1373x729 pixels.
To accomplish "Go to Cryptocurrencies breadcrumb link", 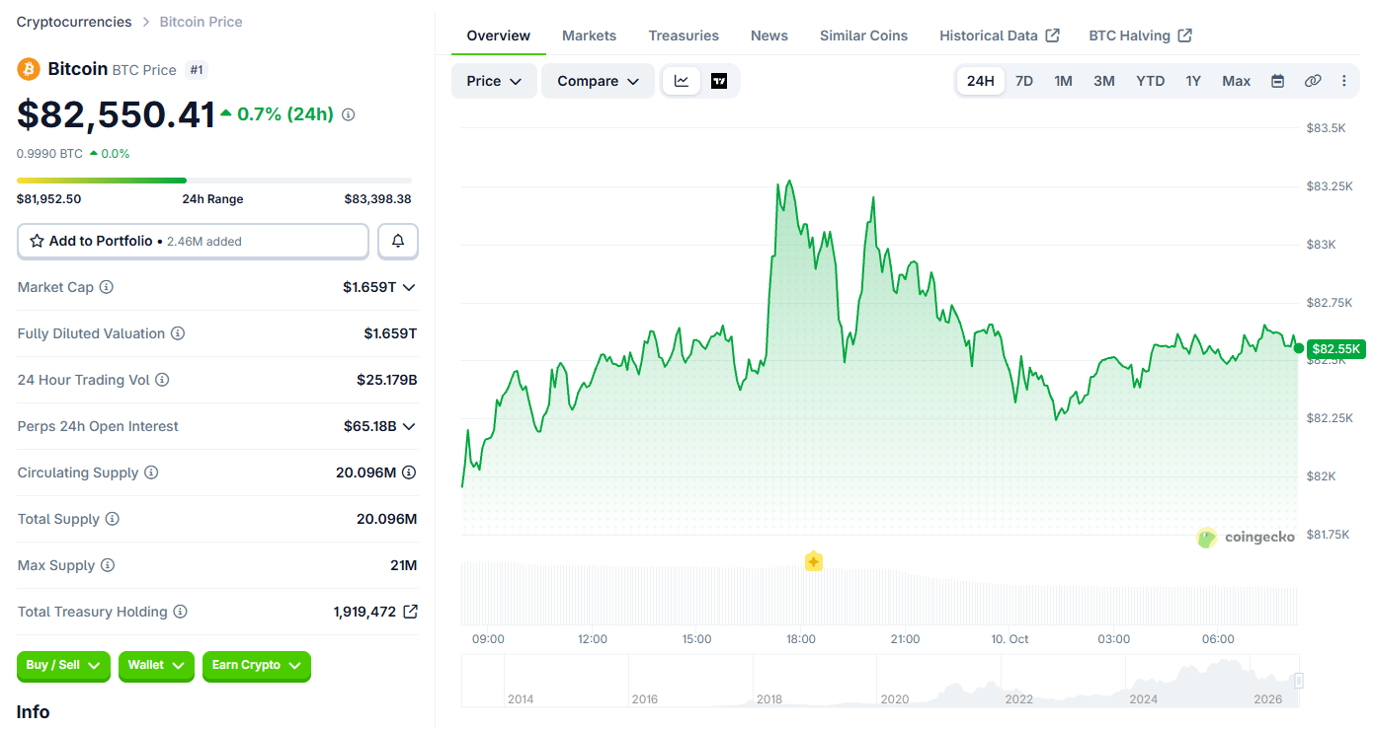I will coord(74,22).
